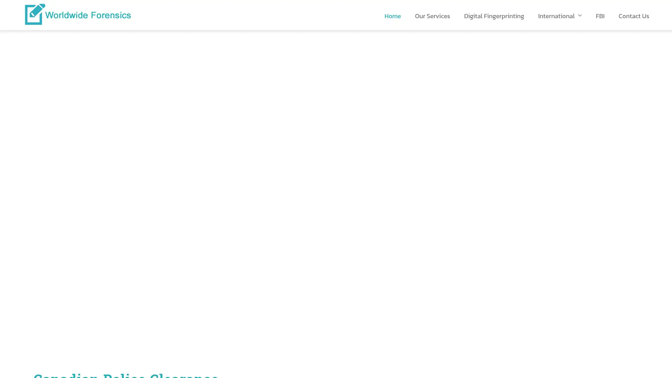Viewport: 672px width, 378px height.
Task: Click the Worldwide Forensics site title text
Action: click(89, 15)
